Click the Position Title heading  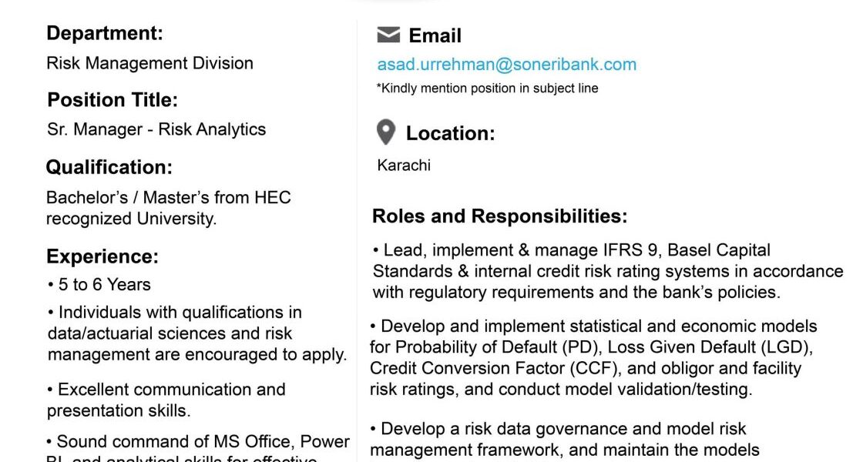(x=113, y=100)
